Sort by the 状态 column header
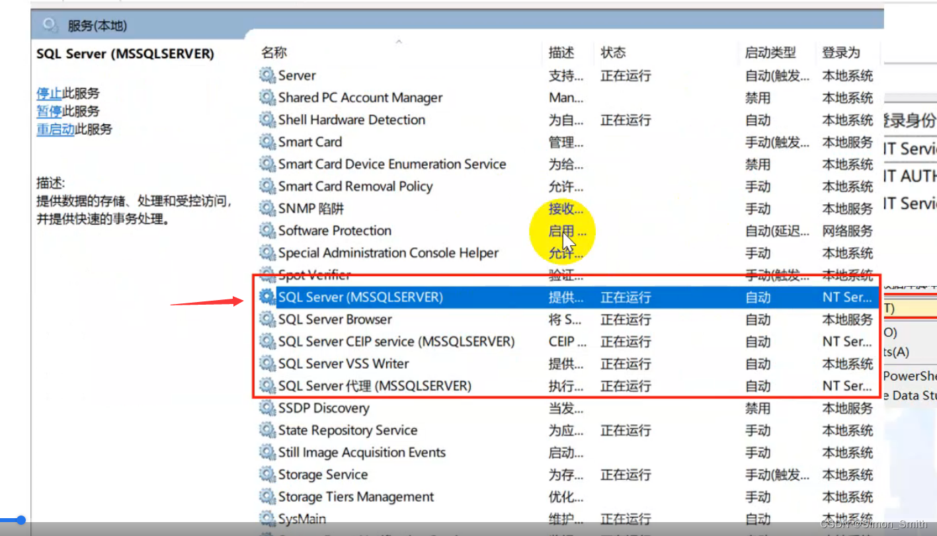This screenshot has width=937, height=536. [613, 52]
